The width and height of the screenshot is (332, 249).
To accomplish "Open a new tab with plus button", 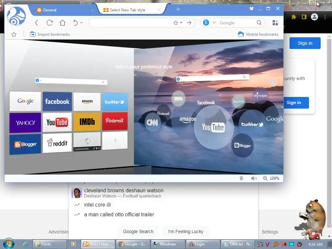I will pos(178,9).
